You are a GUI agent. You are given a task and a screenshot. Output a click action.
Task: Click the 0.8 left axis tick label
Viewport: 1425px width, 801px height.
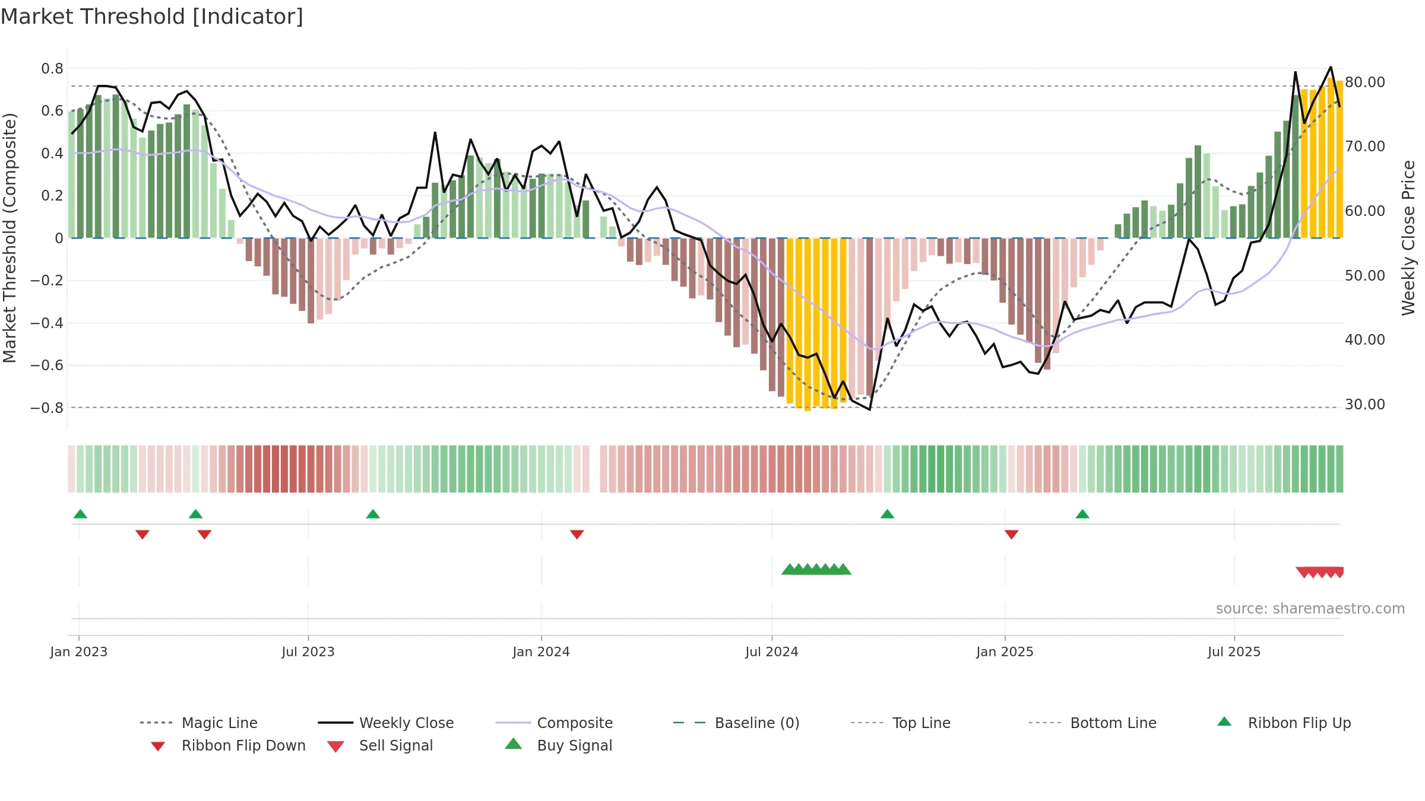click(52, 69)
